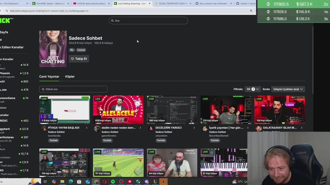330x185 pixels.
Task: Open League of Legends icon in taskbar
Action: pyautogui.click(x=155, y=182)
